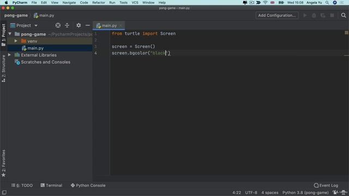Viewport: 349px width, 196px height.
Task: Click the screen.bgcolor code line
Action: click(x=141, y=53)
